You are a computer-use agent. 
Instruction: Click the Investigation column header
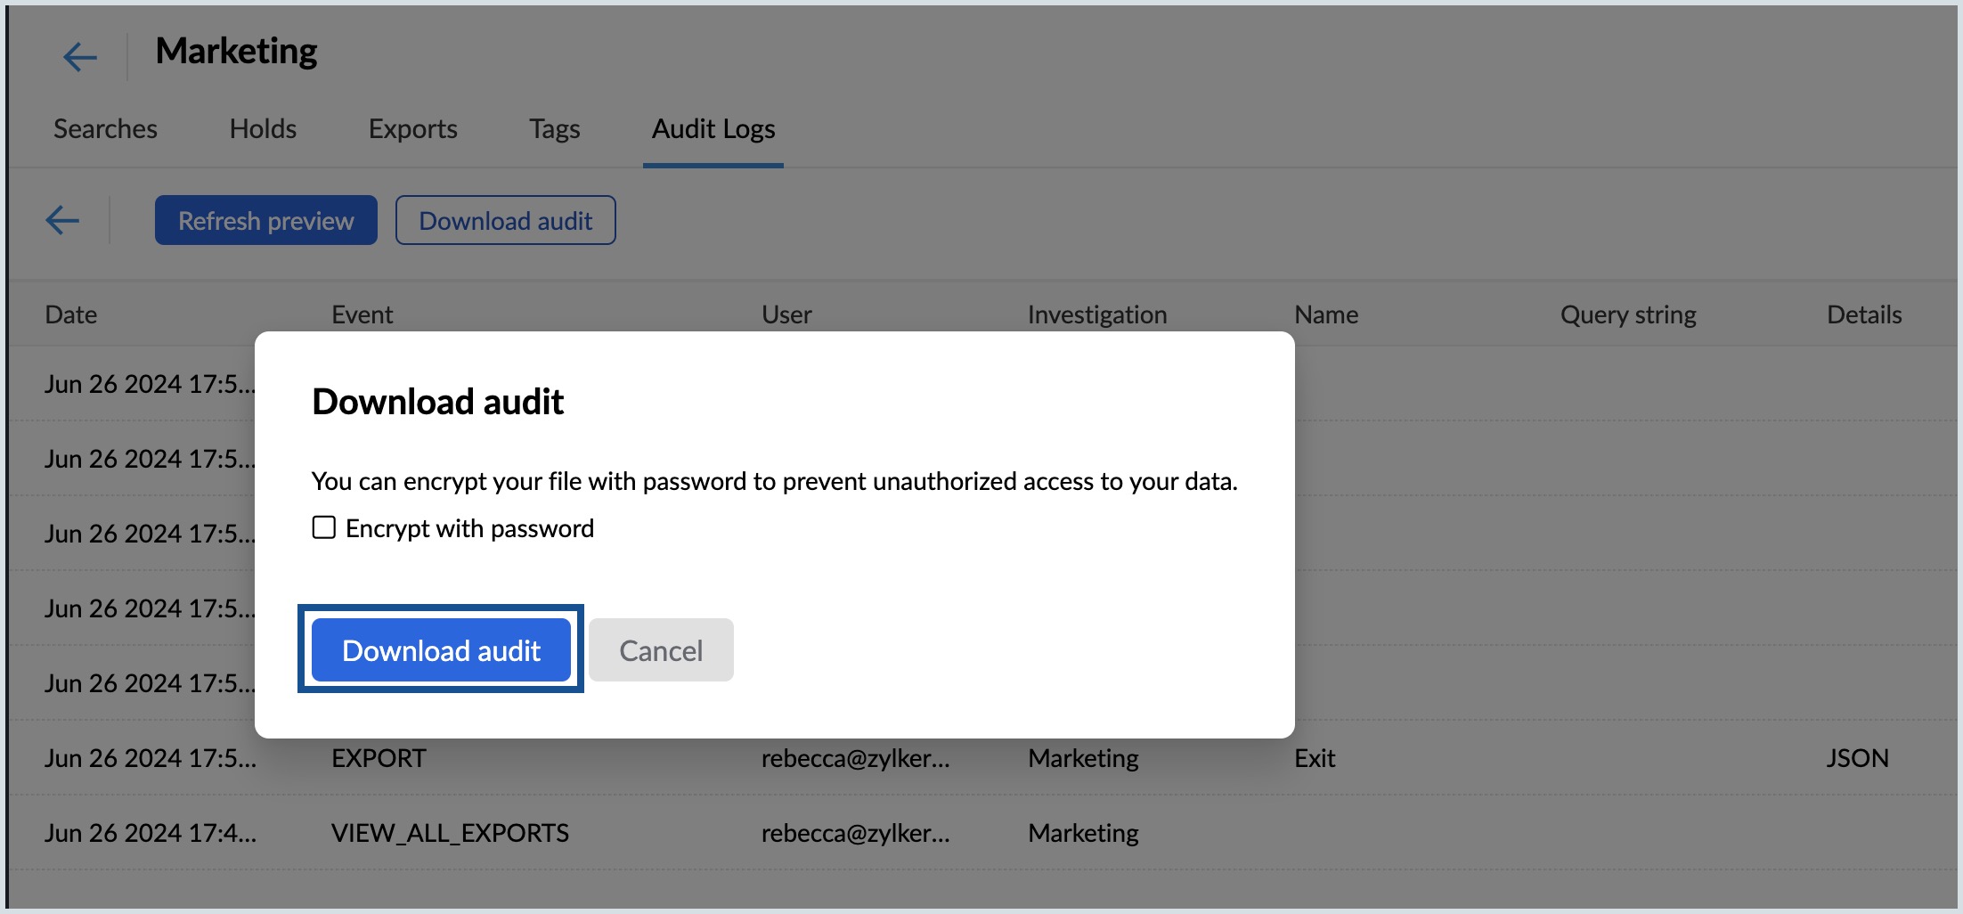click(x=1097, y=314)
